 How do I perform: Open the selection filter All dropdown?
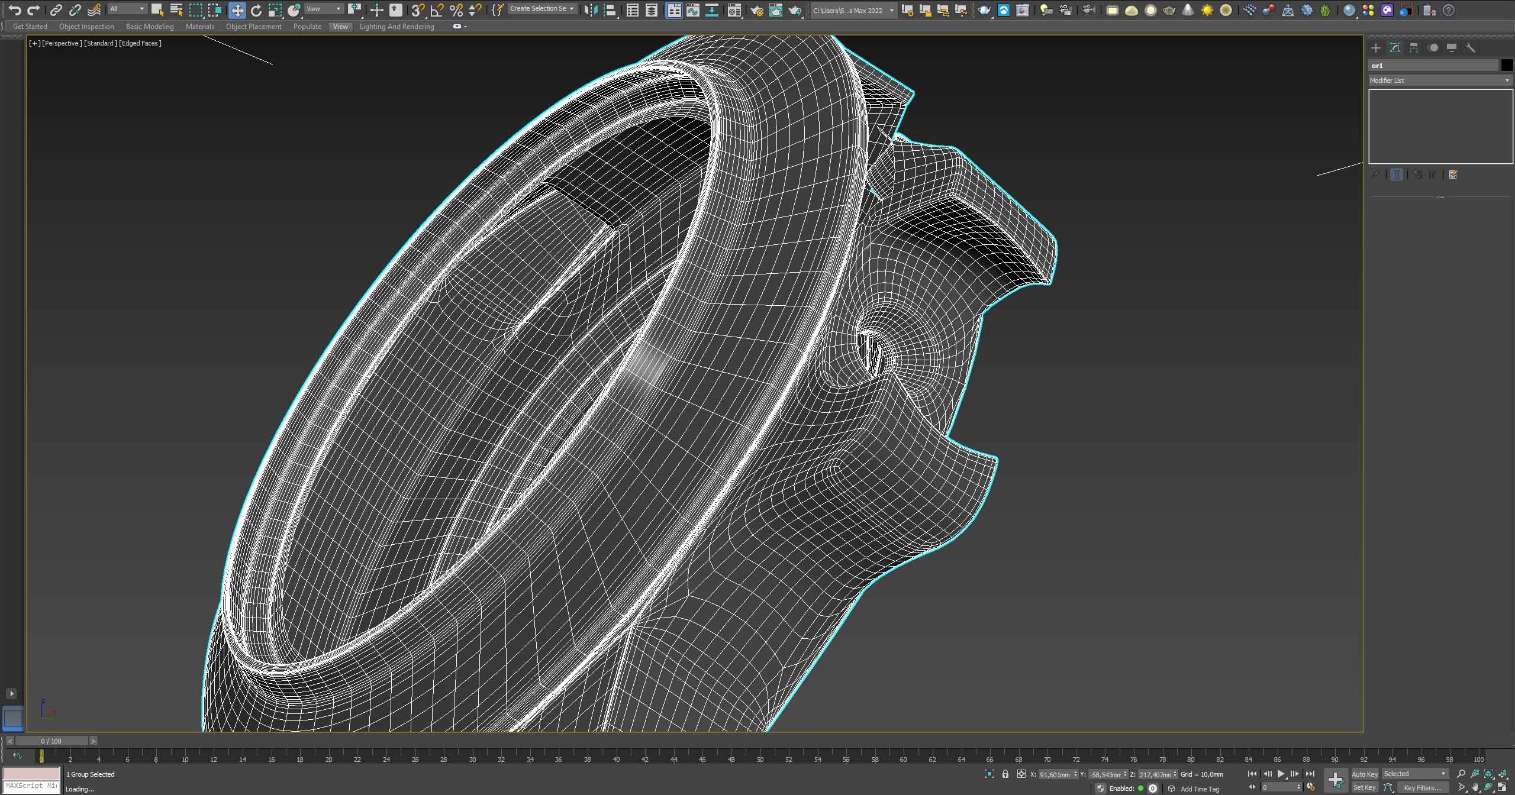pyautogui.click(x=127, y=9)
